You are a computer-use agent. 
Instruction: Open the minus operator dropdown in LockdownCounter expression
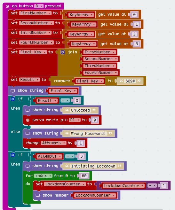click(152, 185)
